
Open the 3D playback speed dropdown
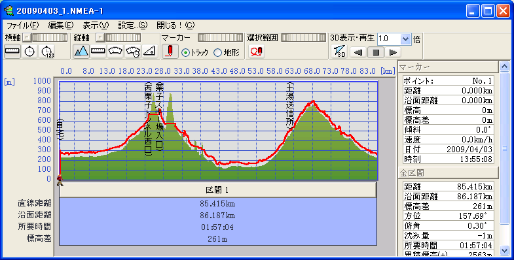405,39
